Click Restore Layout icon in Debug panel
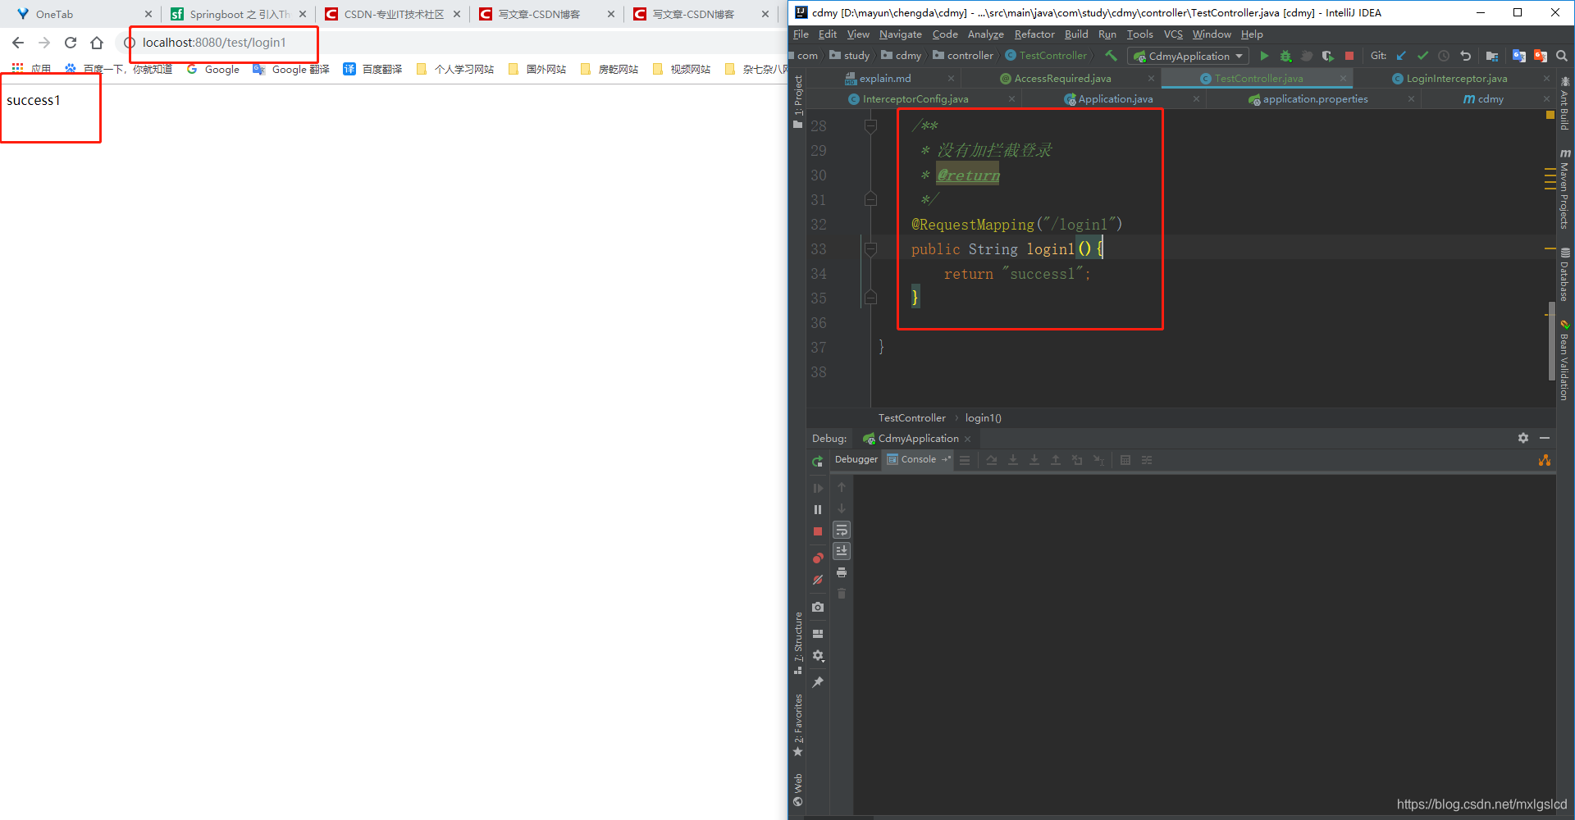This screenshot has height=820, width=1575. (x=818, y=633)
